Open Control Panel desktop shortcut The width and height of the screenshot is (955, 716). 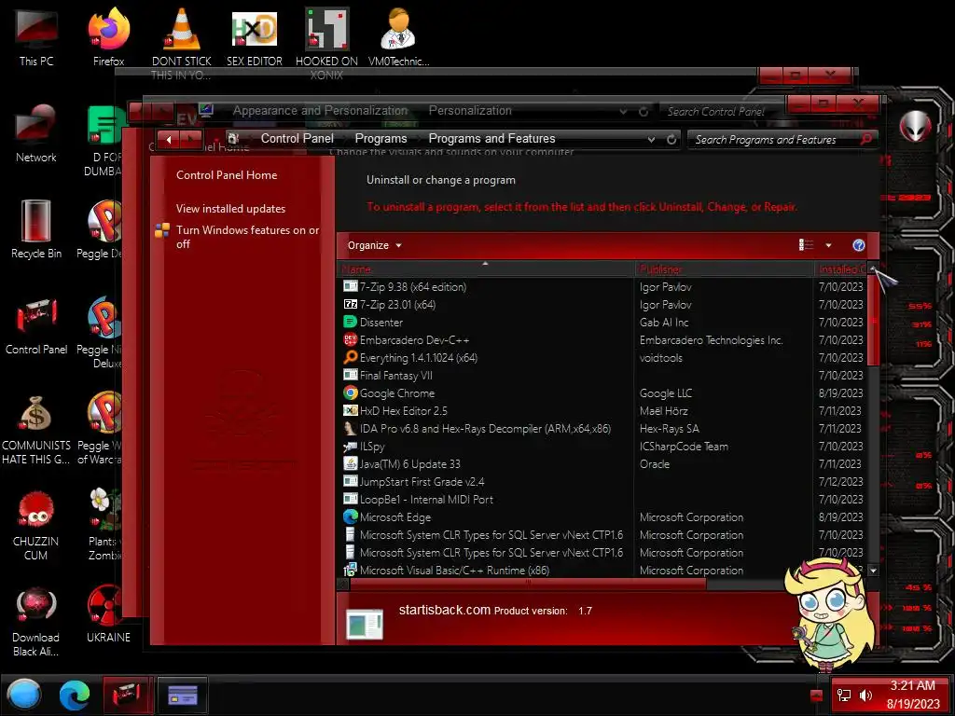click(36, 325)
